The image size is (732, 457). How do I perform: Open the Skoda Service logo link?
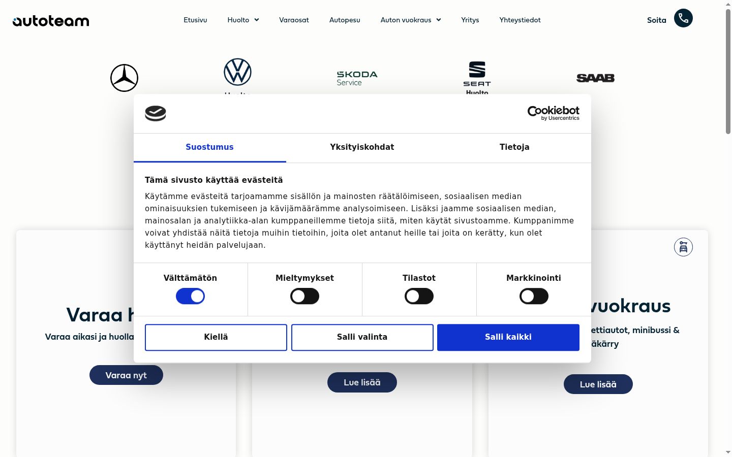coord(357,78)
